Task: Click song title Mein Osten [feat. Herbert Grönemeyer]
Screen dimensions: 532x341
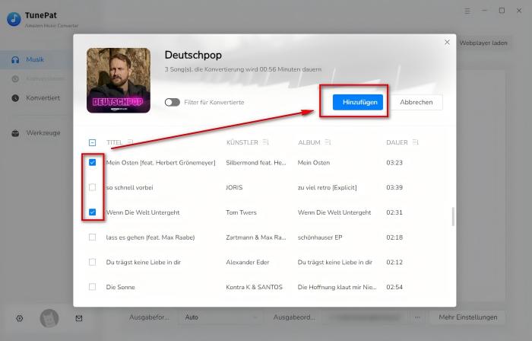Action: pyautogui.click(x=161, y=163)
